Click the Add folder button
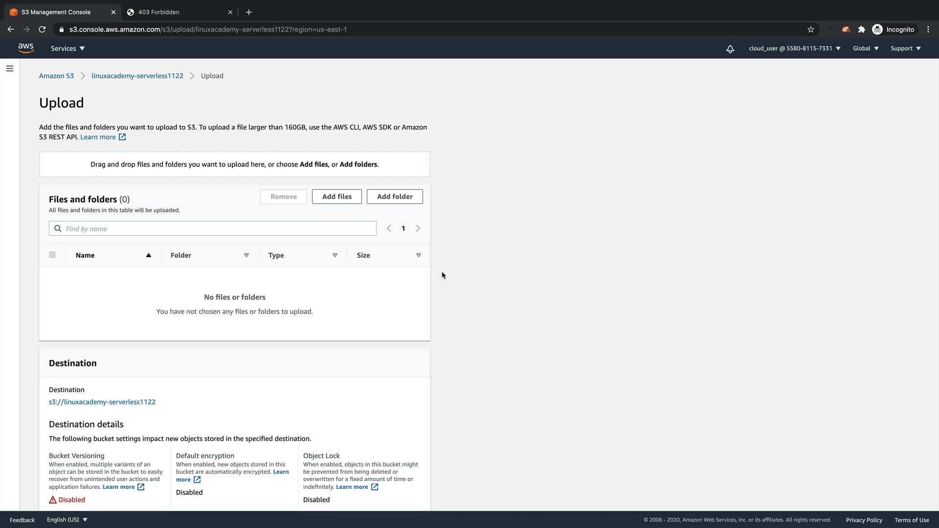The width and height of the screenshot is (939, 528). click(x=394, y=197)
